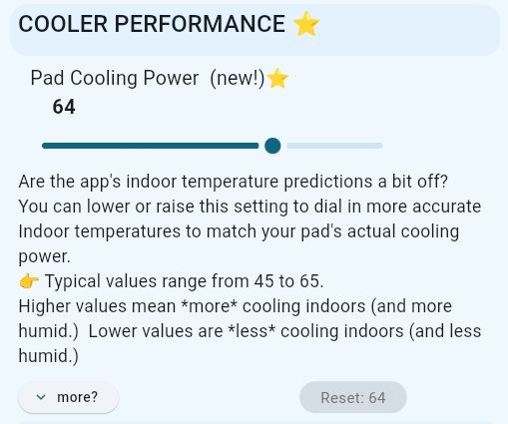Click the 'Higher values mean *more* cooling' text

[x=192, y=306]
